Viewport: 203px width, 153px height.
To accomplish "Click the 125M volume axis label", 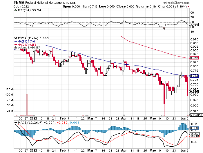I will click(9, 89).
